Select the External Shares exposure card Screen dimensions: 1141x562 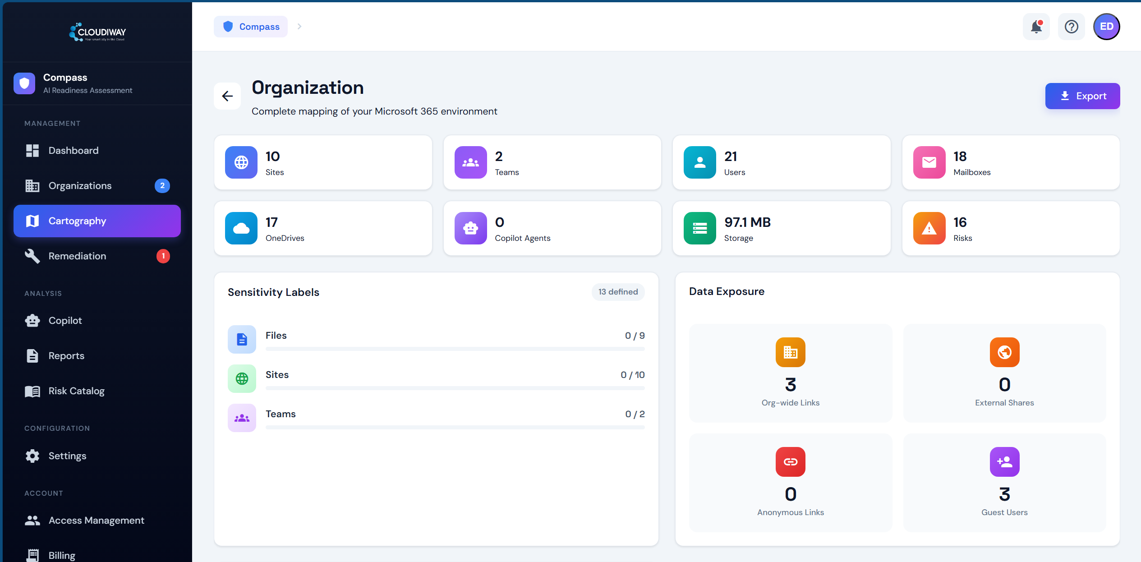point(1005,373)
